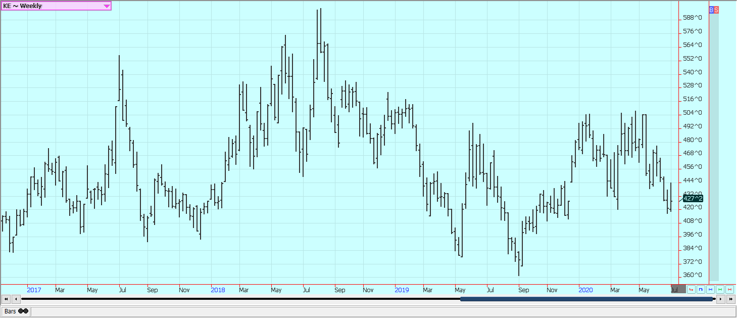Screen dimensions: 737x318
Task: Click the 2018 year label on axis
Action: pos(218,290)
